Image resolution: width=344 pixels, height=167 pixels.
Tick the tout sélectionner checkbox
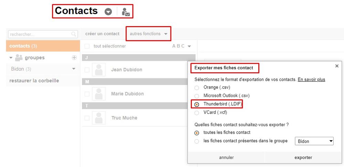(87, 46)
